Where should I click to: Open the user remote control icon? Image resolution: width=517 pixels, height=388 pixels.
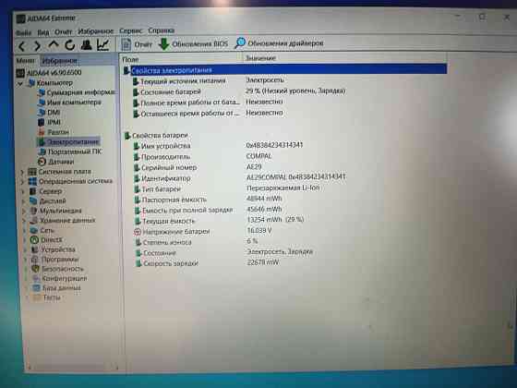pyautogui.click(x=87, y=44)
